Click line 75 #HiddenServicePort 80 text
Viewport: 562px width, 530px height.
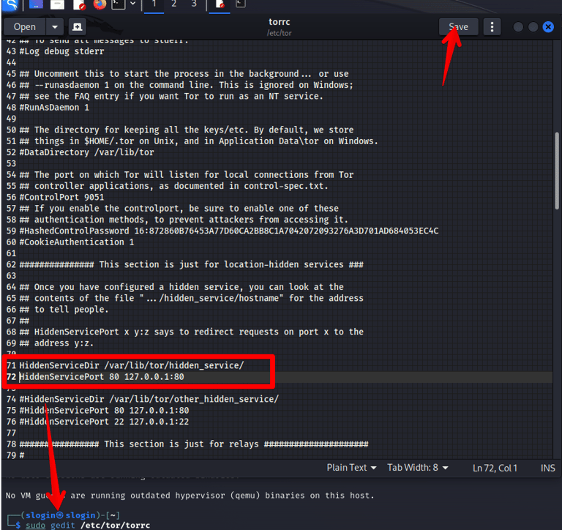(105, 411)
